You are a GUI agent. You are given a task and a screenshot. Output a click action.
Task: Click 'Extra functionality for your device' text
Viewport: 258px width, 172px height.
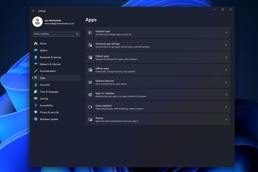pos(111,84)
